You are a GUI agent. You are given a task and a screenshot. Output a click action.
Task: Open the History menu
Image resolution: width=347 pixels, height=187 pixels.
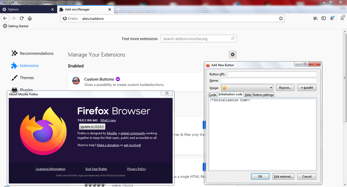coord(31,2)
